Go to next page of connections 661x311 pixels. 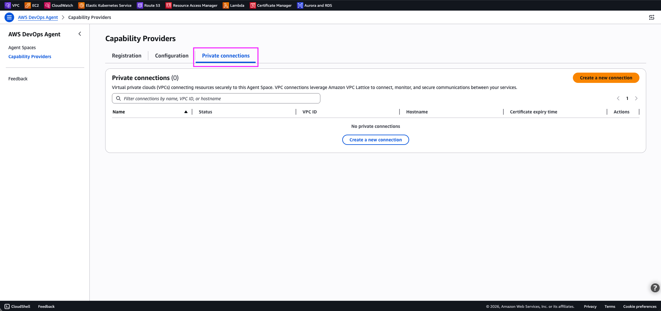pos(636,98)
